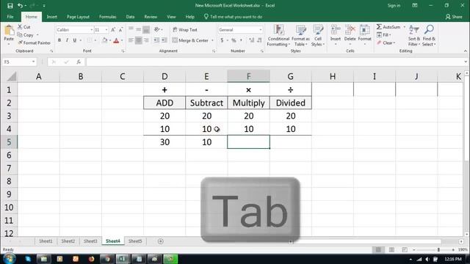Screen dimensions: 470x264
Task: Center text horizontally
Action: 139,40
